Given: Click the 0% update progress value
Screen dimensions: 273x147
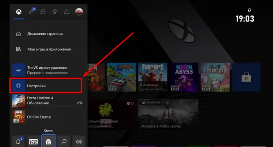Looking at the screenshot, I should 80,103.
